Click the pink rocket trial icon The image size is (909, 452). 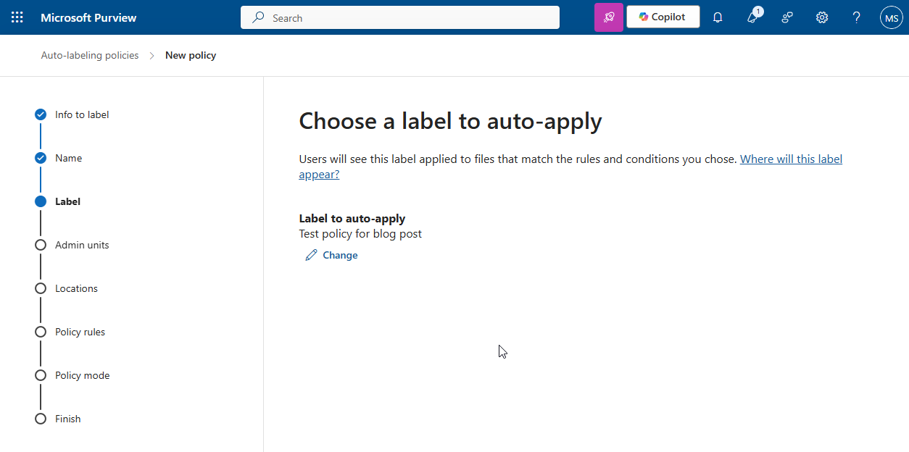[x=608, y=17]
